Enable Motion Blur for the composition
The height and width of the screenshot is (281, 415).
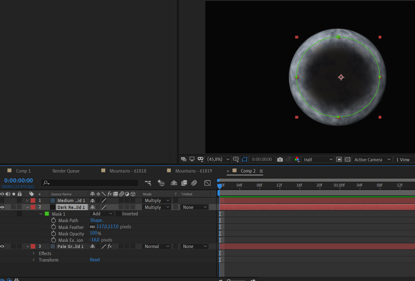pos(194,183)
